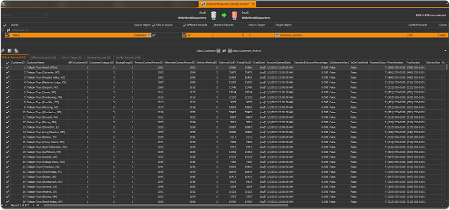Click the magnifier find icon above tabs

click(x=3, y=50)
